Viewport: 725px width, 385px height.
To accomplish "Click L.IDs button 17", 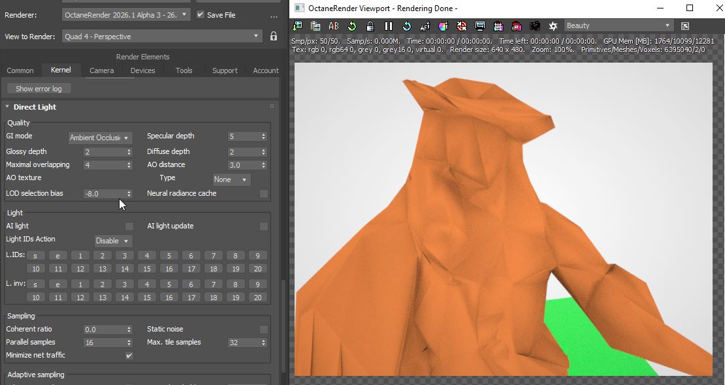I will [191, 269].
